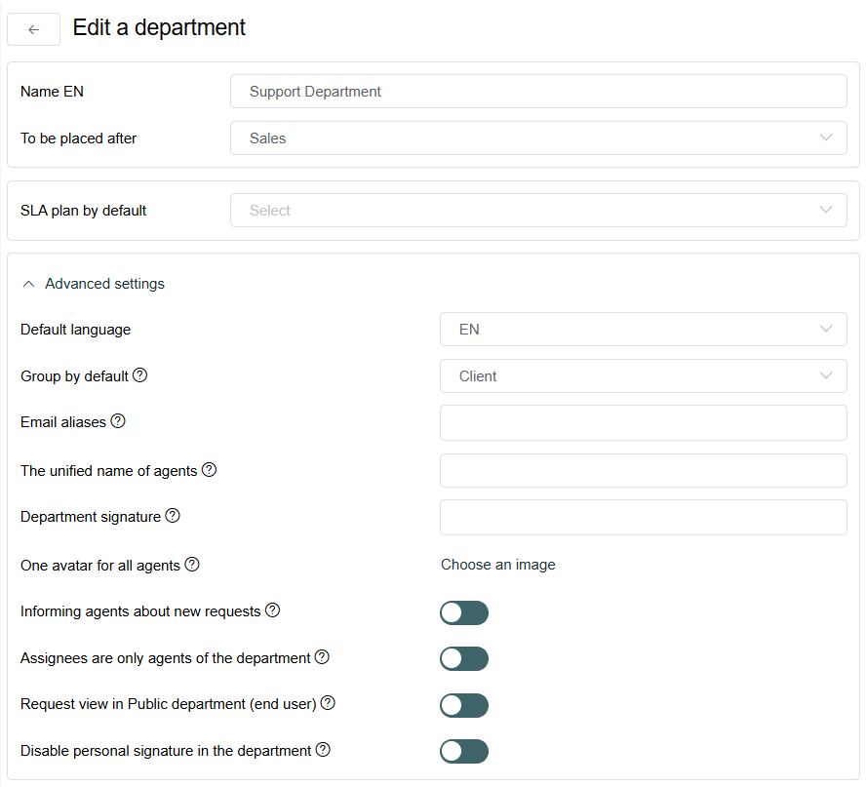The image size is (866, 787).
Task: Click the back arrow button
Action: (x=34, y=29)
